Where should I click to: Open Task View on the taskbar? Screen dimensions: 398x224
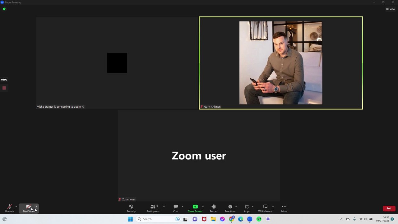[x=185, y=219]
